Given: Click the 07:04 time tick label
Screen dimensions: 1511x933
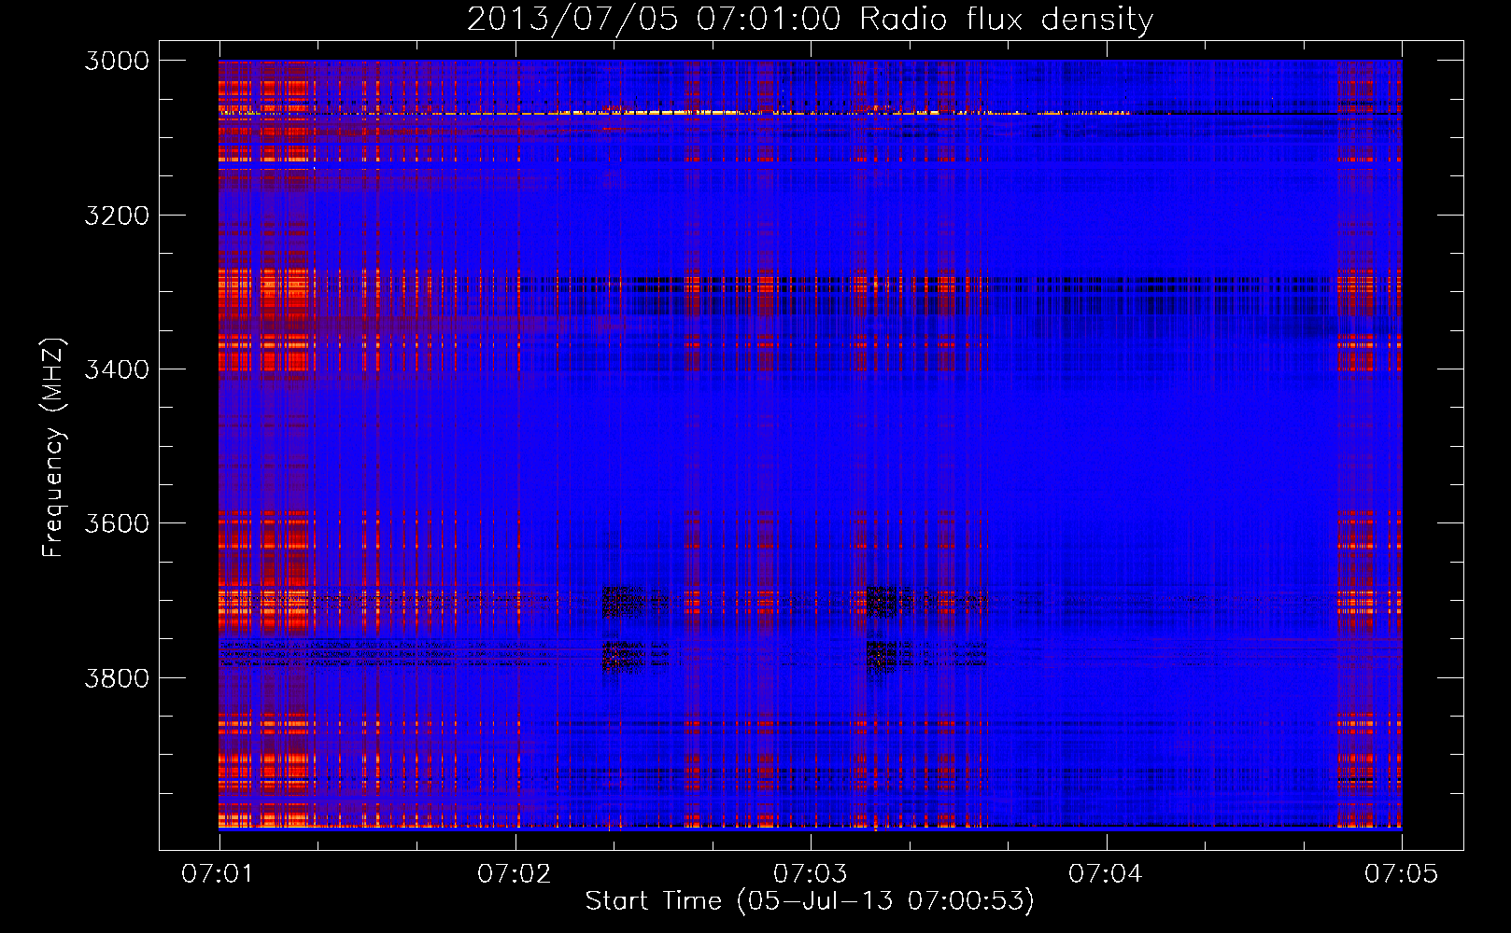Looking at the screenshot, I should [1106, 874].
